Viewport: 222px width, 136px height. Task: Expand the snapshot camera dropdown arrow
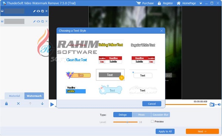click(x=216, y=105)
